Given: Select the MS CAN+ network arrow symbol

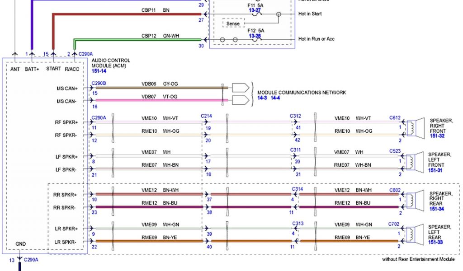Looking at the screenshot, I should 241,88.
